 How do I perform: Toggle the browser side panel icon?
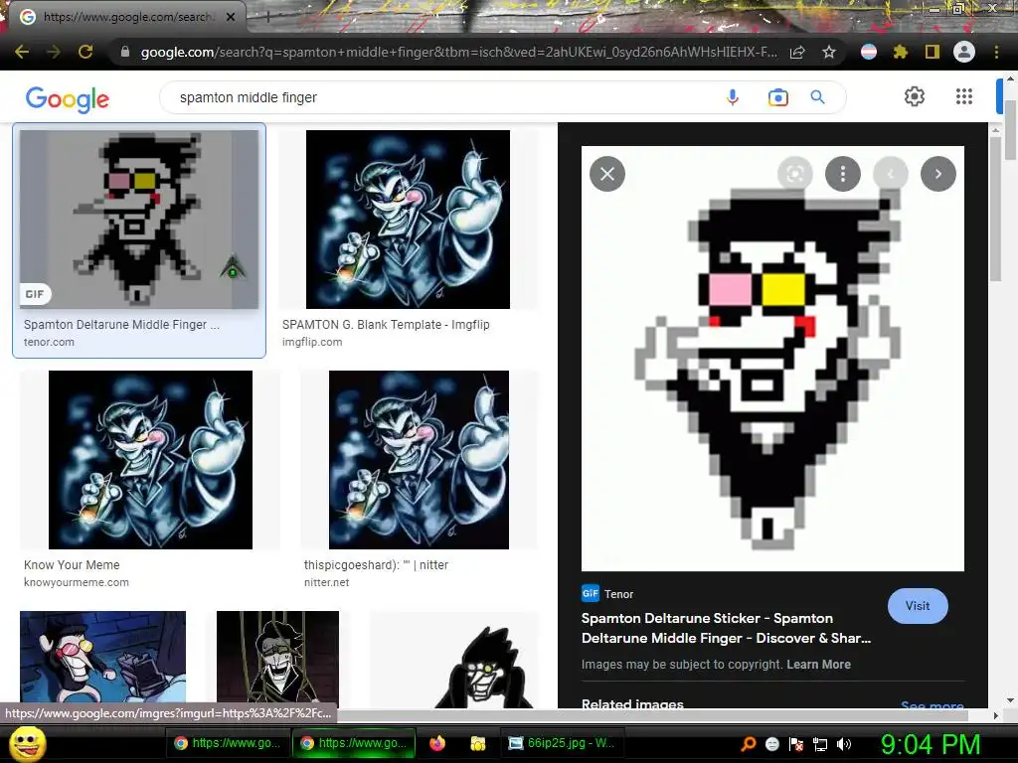pos(933,52)
